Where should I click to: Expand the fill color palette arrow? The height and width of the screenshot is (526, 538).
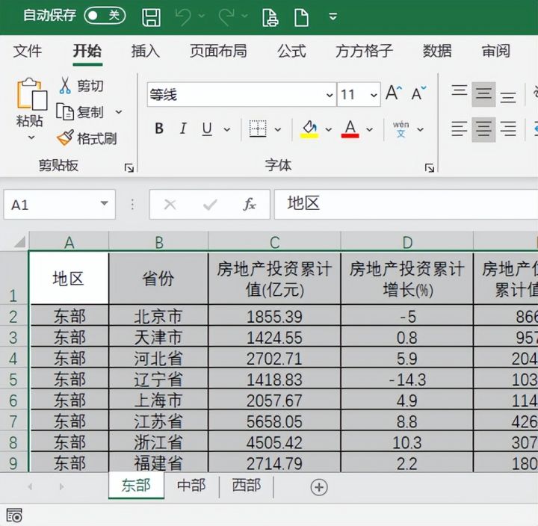tap(328, 130)
